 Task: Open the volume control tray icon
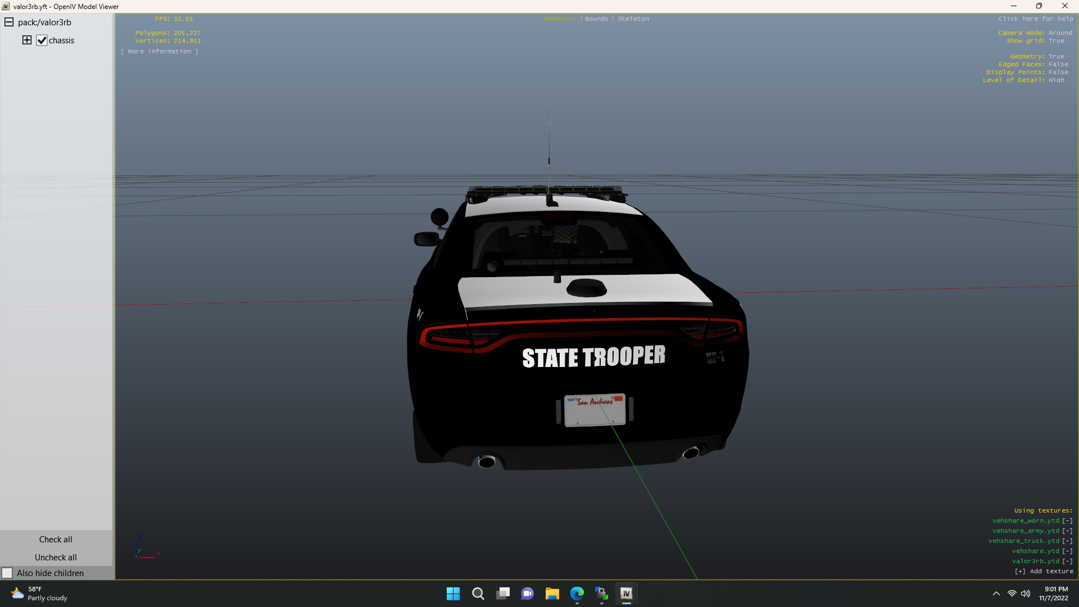click(1026, 594)
